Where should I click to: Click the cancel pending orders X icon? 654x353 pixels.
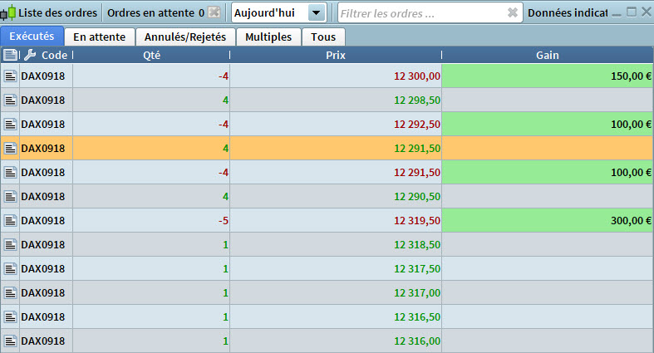(x=214, y=12)
